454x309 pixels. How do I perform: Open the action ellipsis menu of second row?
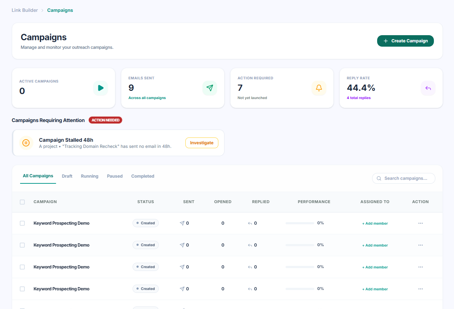pos(421,245)
